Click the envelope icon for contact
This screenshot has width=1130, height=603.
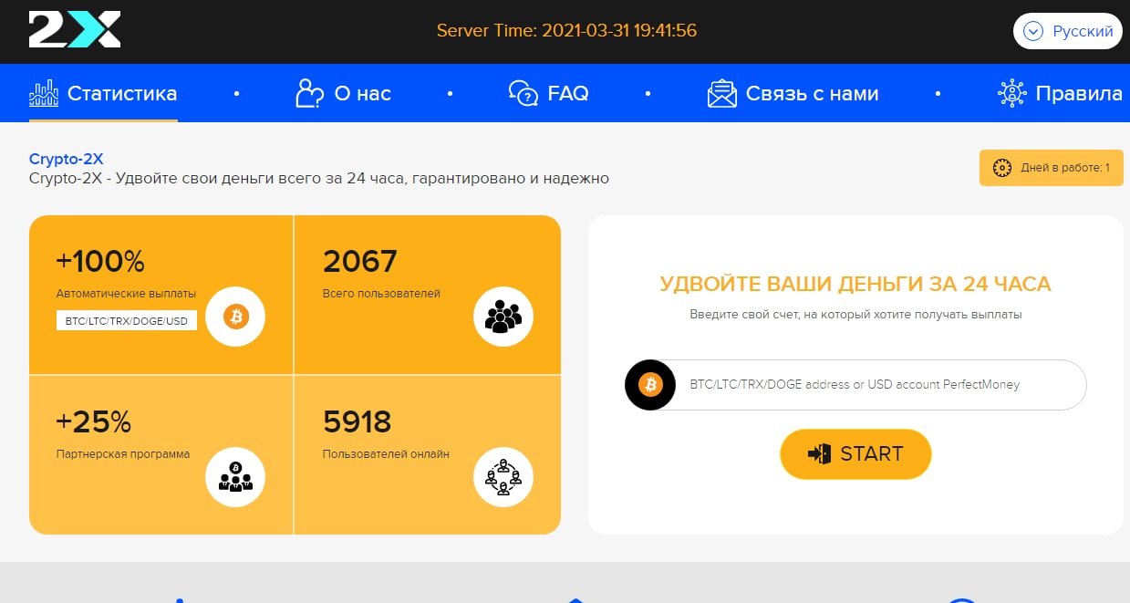[722, 93]
